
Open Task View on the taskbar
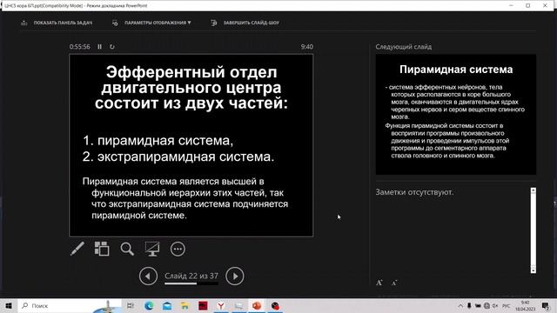tap(131, 305)
